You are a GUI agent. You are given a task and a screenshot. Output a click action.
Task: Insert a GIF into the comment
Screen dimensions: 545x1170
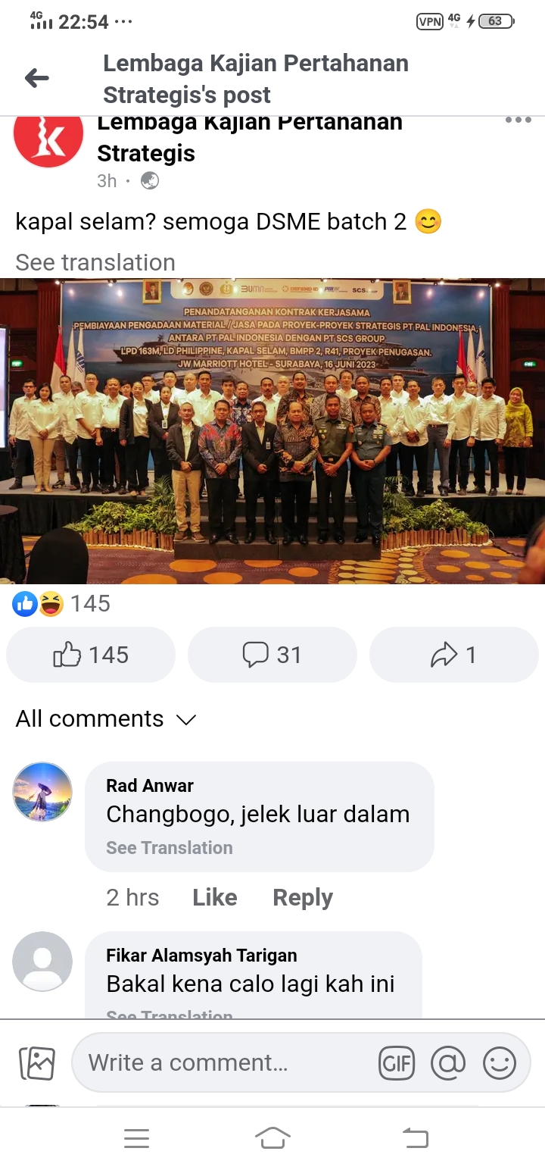point(397,1063)
